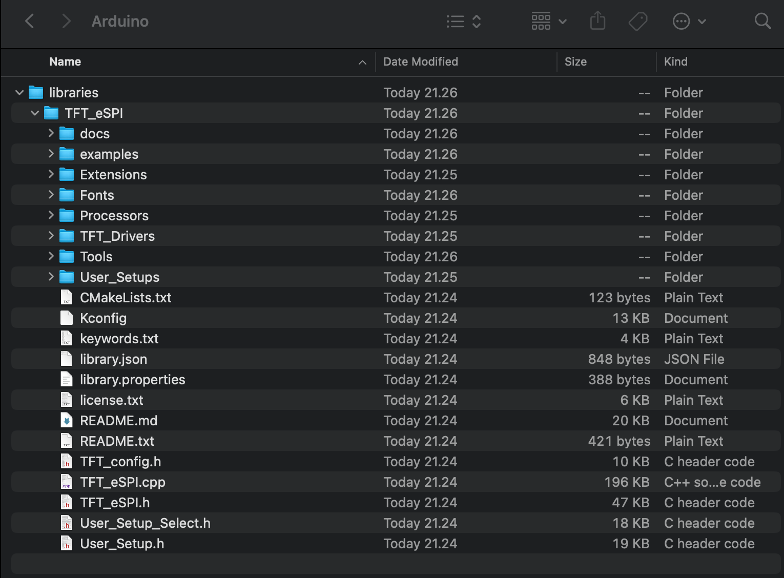
Task: Select the file name User_Setup.h
Action: [122, 544]
